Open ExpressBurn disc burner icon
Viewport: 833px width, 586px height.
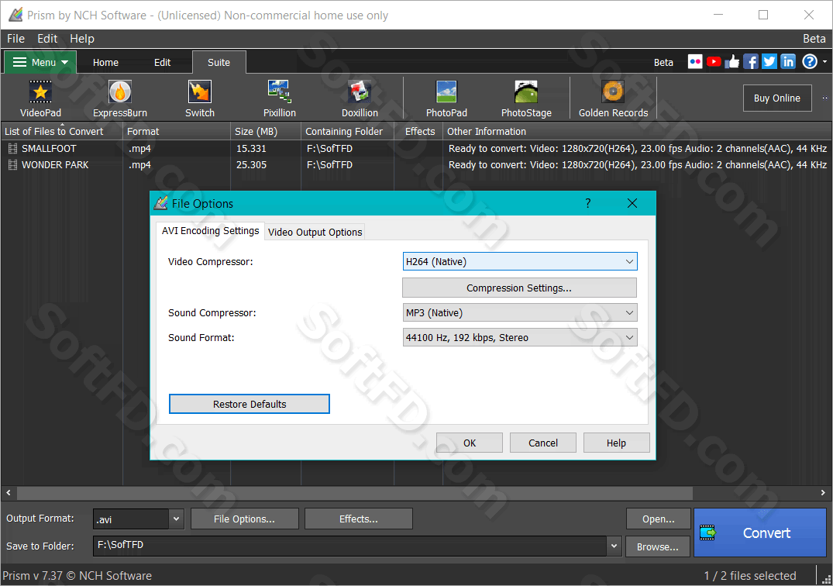coord(120,98)
